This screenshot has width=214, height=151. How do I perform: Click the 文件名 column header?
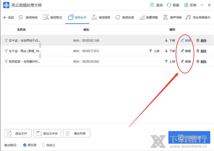[x=21, y=30]
